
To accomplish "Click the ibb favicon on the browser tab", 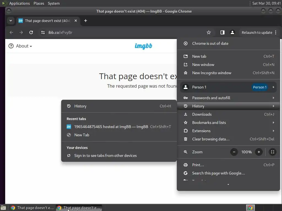I will coord(21,21).
